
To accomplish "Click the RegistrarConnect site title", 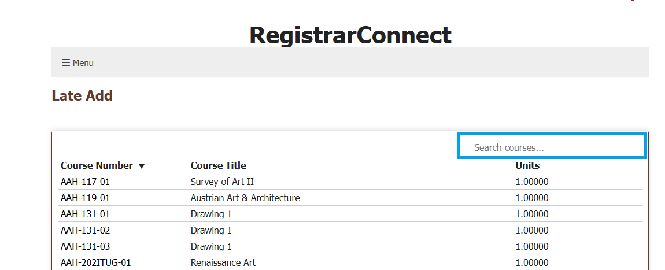I will click(x=350, y=35).
